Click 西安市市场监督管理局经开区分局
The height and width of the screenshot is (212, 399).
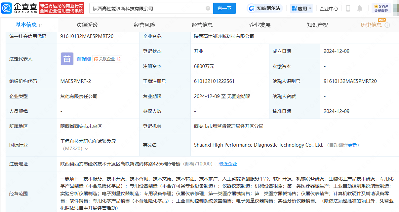point(229,126)
